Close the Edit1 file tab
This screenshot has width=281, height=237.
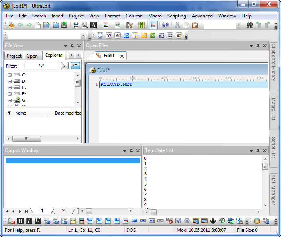[x=122, y=56]
